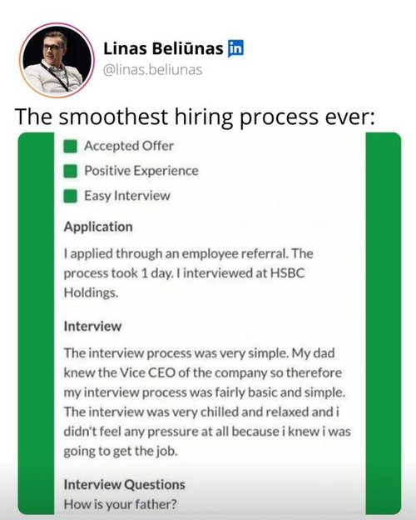The image size is (416, 520).
Task: Click the LinkedIn logo icon
Action: pos(235,48)
